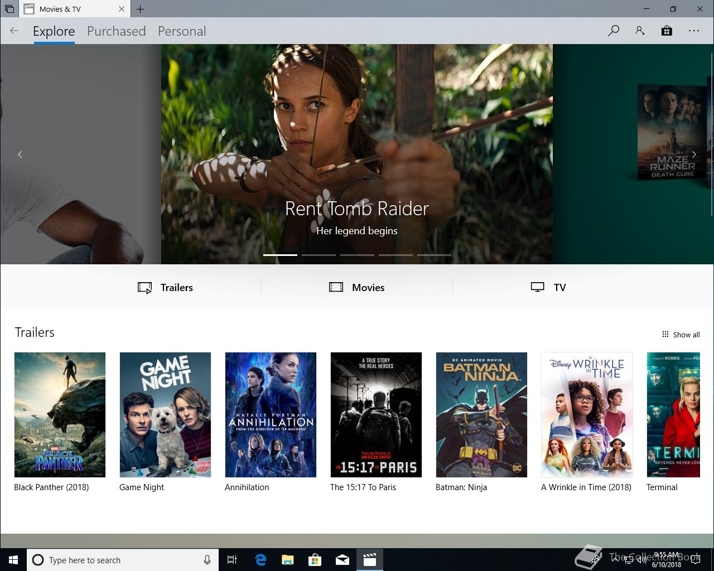The width and height of the screenshot is (714, 571).
Task: Open the Batman Ninja poster
Action: (x=481, y=415)
